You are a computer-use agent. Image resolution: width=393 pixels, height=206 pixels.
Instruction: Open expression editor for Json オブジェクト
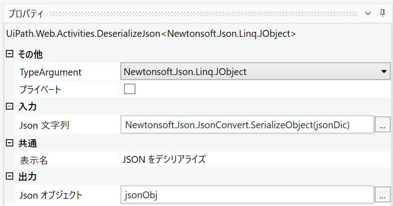tap(383, 196)
